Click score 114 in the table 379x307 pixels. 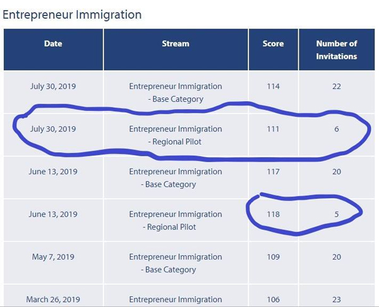[273, 87]
